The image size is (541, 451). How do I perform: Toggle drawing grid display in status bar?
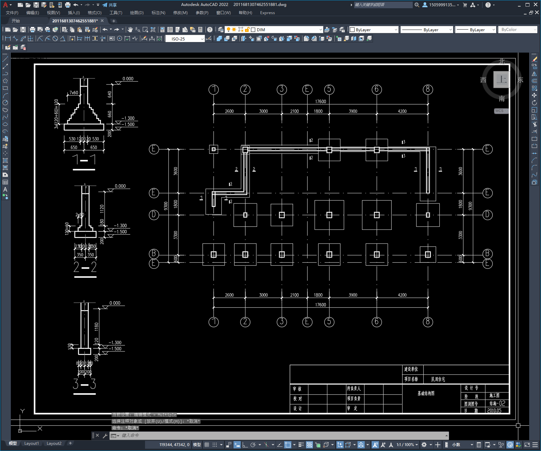coord(207,445)
